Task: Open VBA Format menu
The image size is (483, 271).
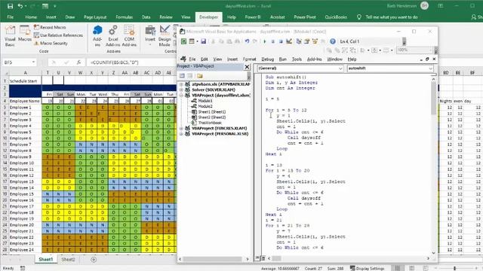Action: 249,59
